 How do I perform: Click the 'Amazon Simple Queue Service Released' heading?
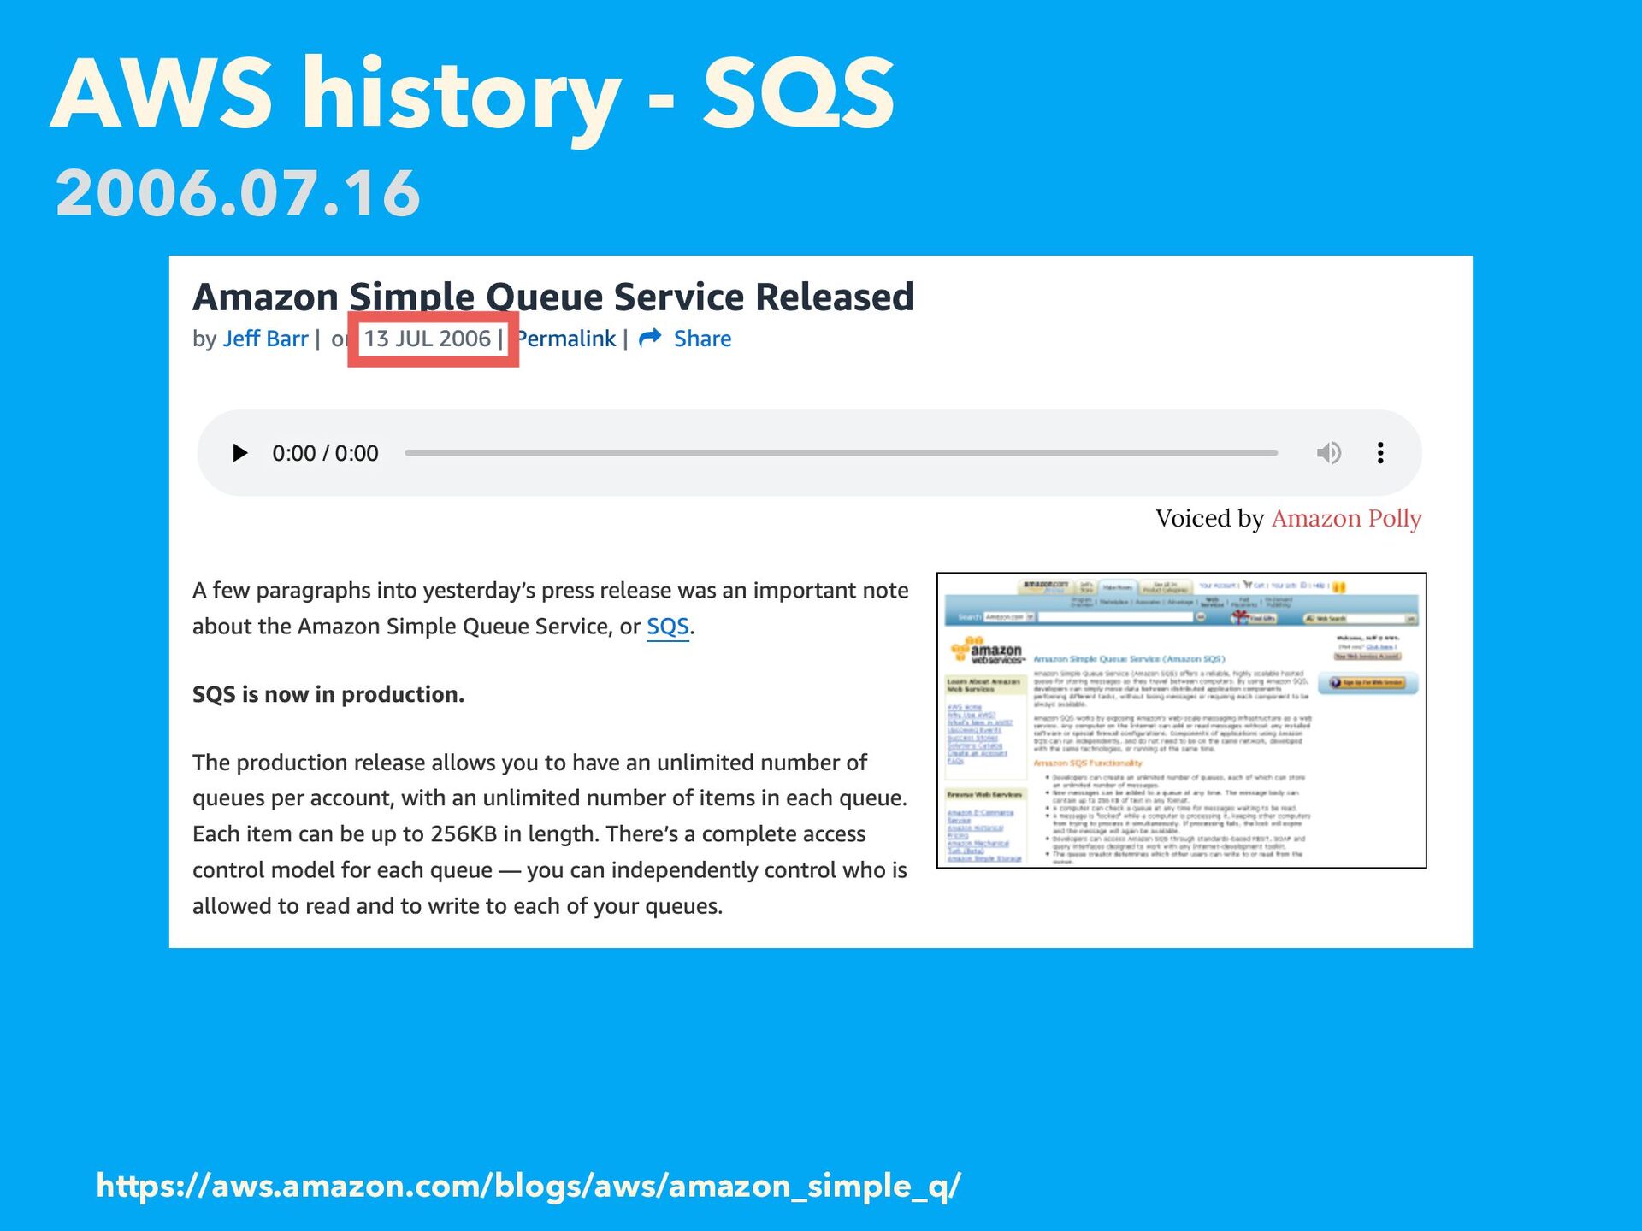point(552,297)
